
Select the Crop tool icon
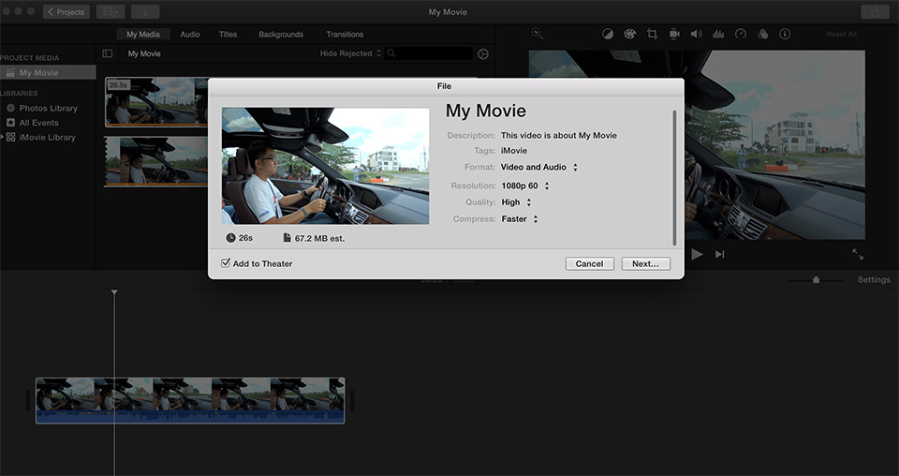pos(652,34)
